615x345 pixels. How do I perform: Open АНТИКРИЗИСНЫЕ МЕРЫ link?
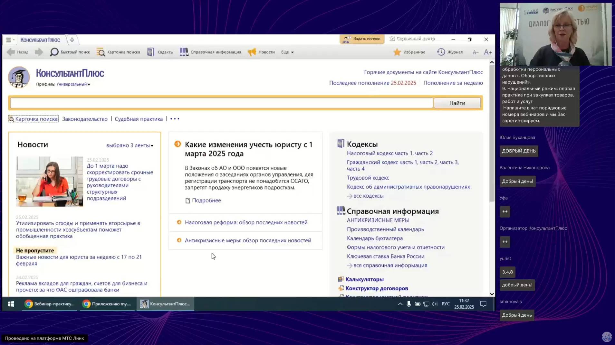coord(378,220)
